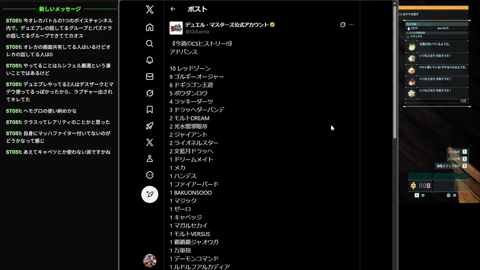The width and height of the screenshot is (480, 270).
Task: Click the 2 モルトDREAM entry
Action: pyautogui.click(x=189, y=118)
